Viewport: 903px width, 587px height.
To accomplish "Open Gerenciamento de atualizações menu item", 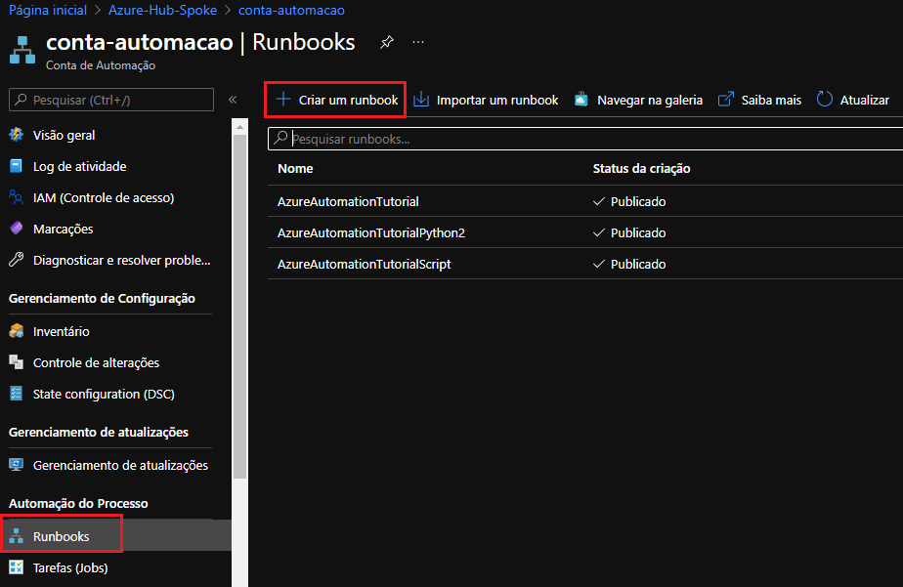I will 120,465.
